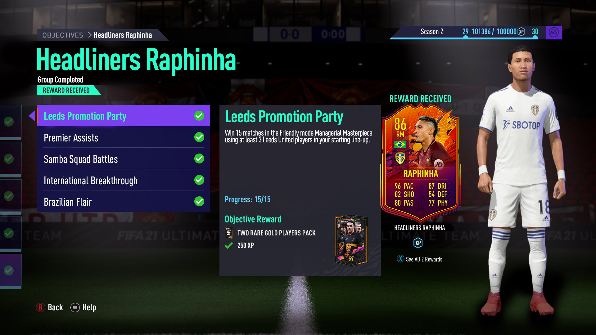Click the X button icon for rewards
Image resolution: width=596 pixels, height=335 pixels.
(x=400, y=259)
